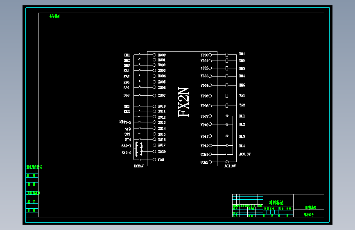Click the YA1 solenoid label
The image size is (355, 230).
[242, 96]
